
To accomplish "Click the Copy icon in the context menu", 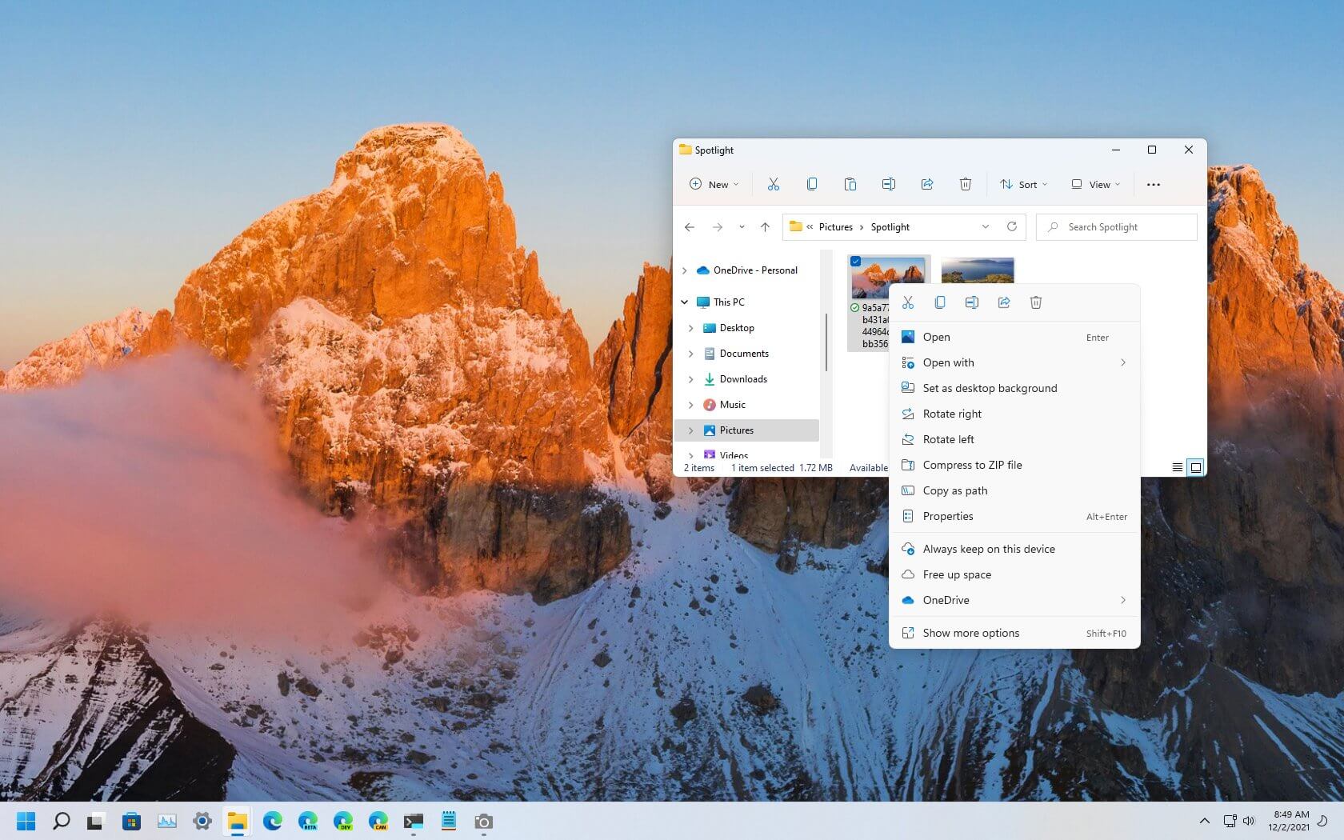I will coord(940,302).
